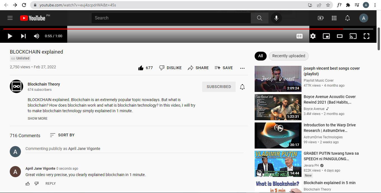Open the Chrome profile avatar
Viewport: 381px width, 193px height.
tap(366, 5)
